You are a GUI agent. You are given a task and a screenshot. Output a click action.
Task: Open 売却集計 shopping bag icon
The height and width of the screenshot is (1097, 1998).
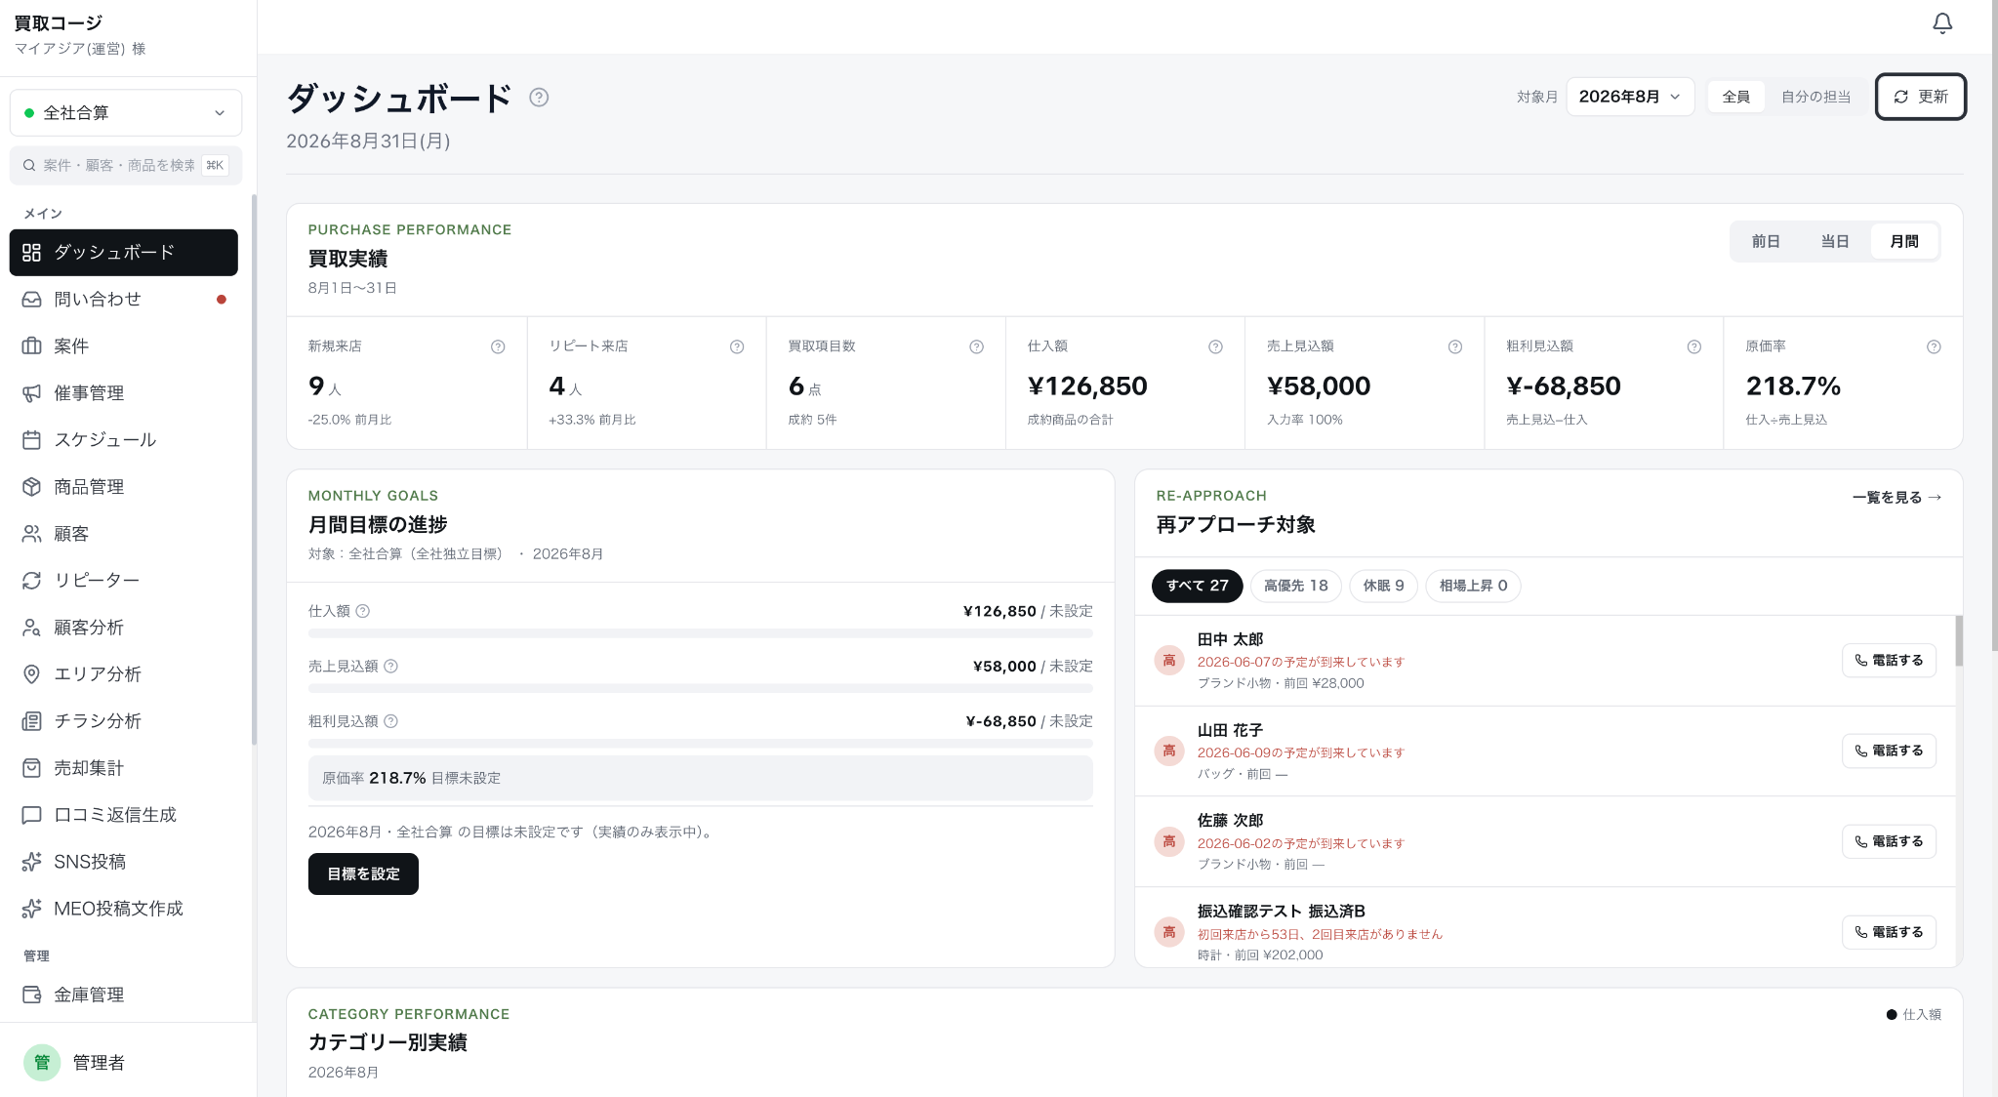click(32, 768)
